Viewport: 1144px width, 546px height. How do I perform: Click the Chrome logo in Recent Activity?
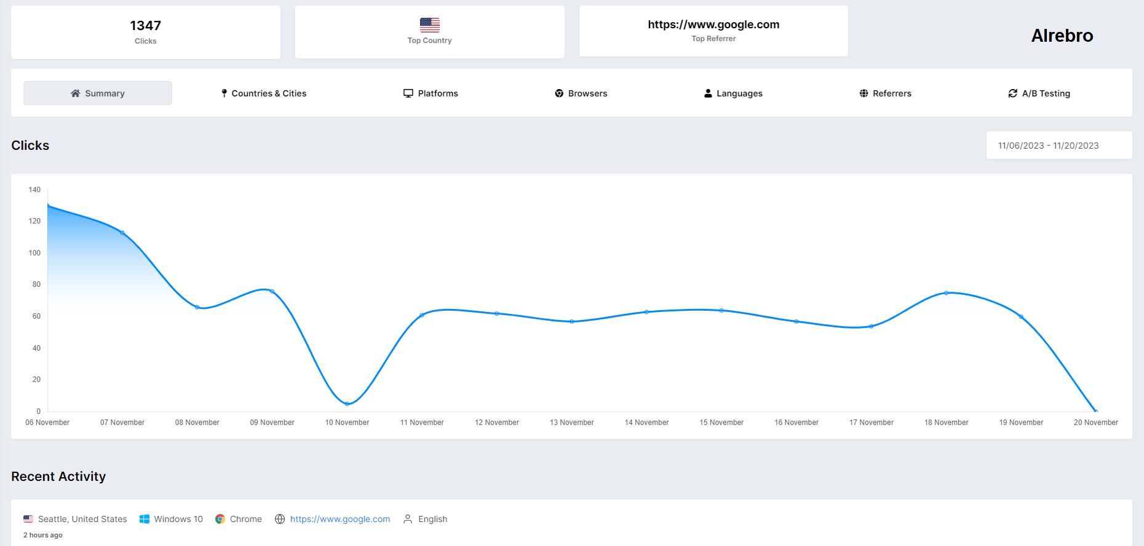click(x=220, y=519)
